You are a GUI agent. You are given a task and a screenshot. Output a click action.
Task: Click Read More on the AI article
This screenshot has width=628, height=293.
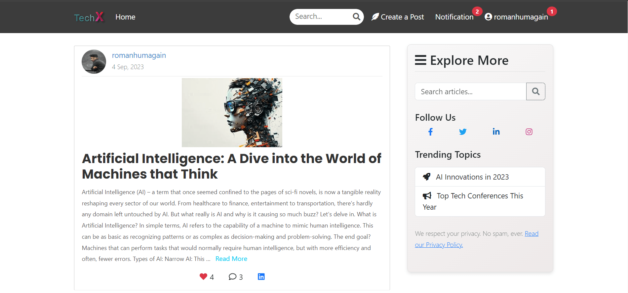pyautogui.click(x=231, y=259)
